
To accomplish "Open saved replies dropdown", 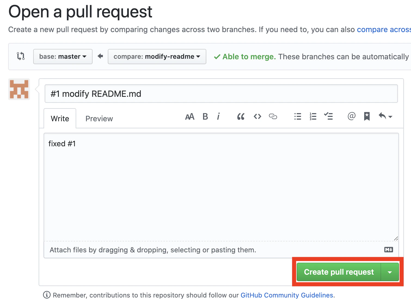I will point(385,116).
